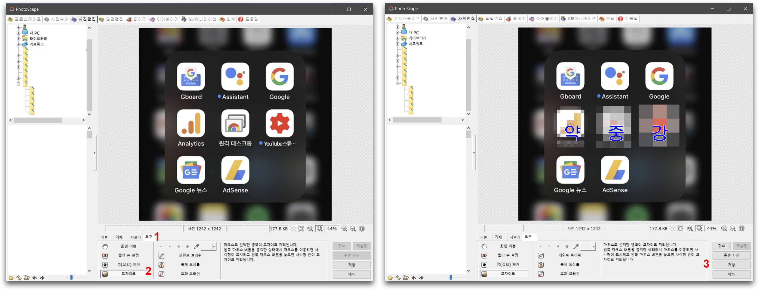Click zoom-in magnifier in left window status bar

tap(344, 228)
